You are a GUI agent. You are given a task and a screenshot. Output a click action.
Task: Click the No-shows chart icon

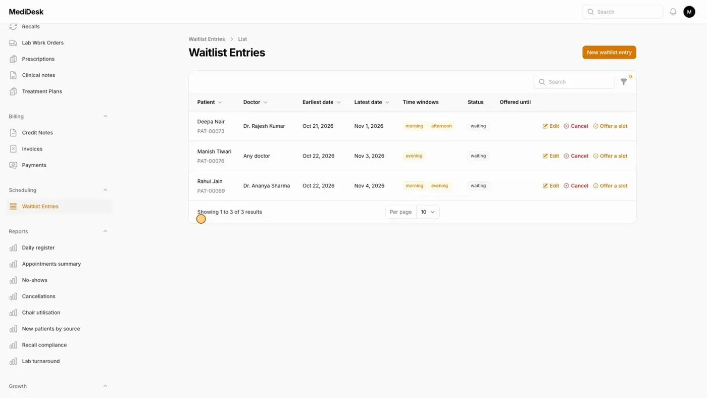point(13,280)
